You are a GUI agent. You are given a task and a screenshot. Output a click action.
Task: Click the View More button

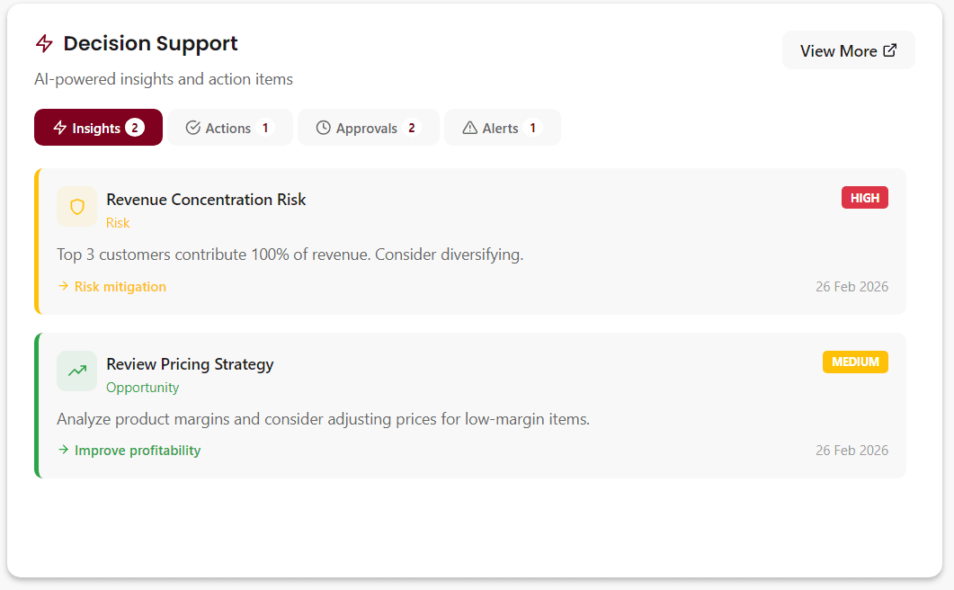tap(848, 49)
